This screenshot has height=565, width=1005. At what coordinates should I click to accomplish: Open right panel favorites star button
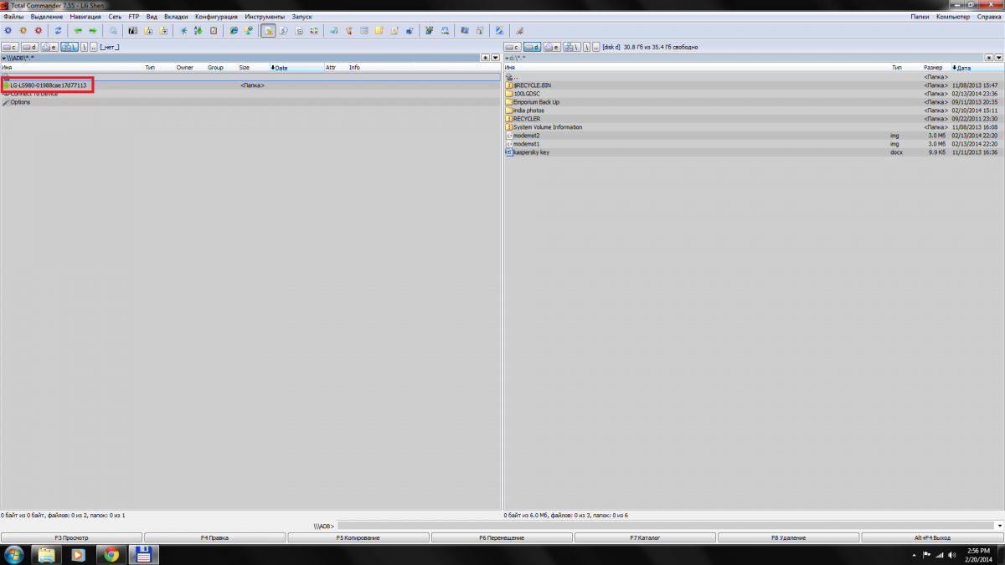click(x=988, y=58)
